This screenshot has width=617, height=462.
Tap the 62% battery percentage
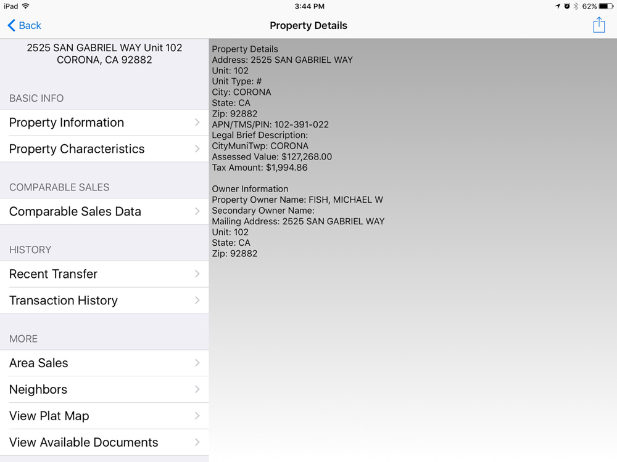pyautogui.click(x=589, y=6)
